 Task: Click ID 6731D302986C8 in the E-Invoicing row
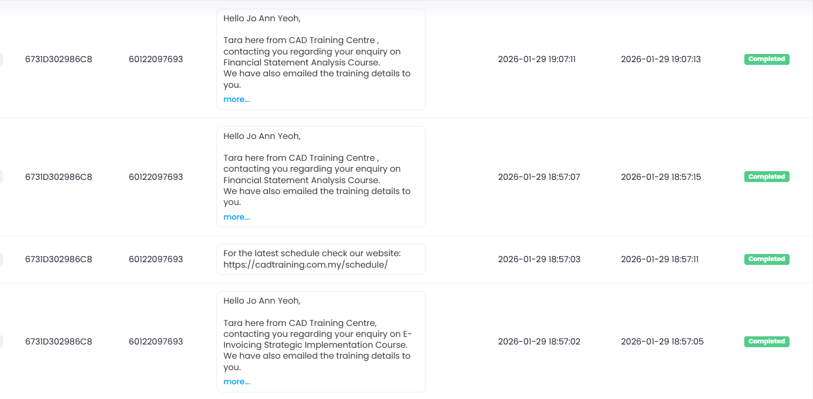tap(59, 342)
